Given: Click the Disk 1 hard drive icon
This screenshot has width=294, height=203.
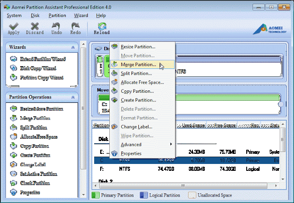Looking at the screenshot, I should pos(98,49).
